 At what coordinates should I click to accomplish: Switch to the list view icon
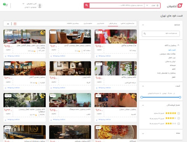point(8,24)
